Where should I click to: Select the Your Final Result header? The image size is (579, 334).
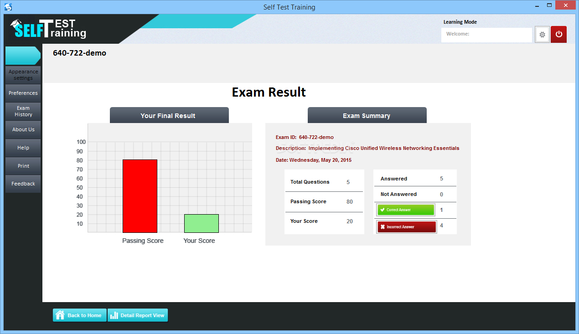coord(169,115)
